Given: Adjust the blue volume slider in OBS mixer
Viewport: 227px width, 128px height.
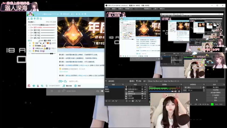Looking at the screenshot, I should [x=161, y=91].
